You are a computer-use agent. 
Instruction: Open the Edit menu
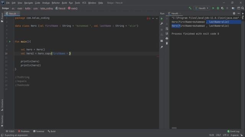pos(13,3)
